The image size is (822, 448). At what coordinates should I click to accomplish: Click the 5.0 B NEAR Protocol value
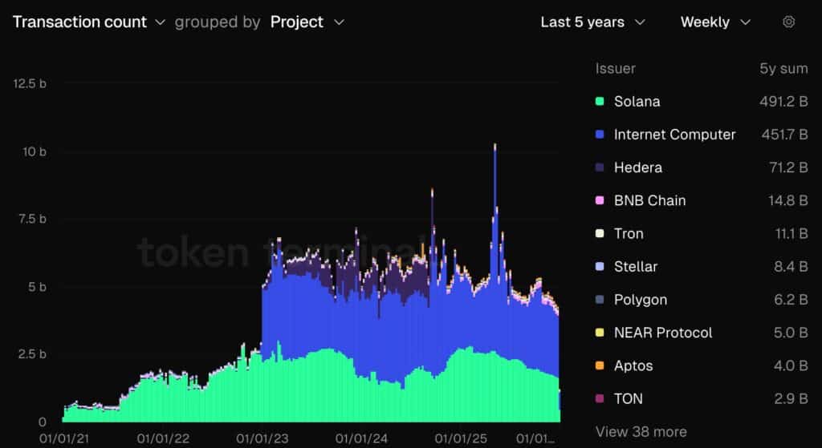791,333
